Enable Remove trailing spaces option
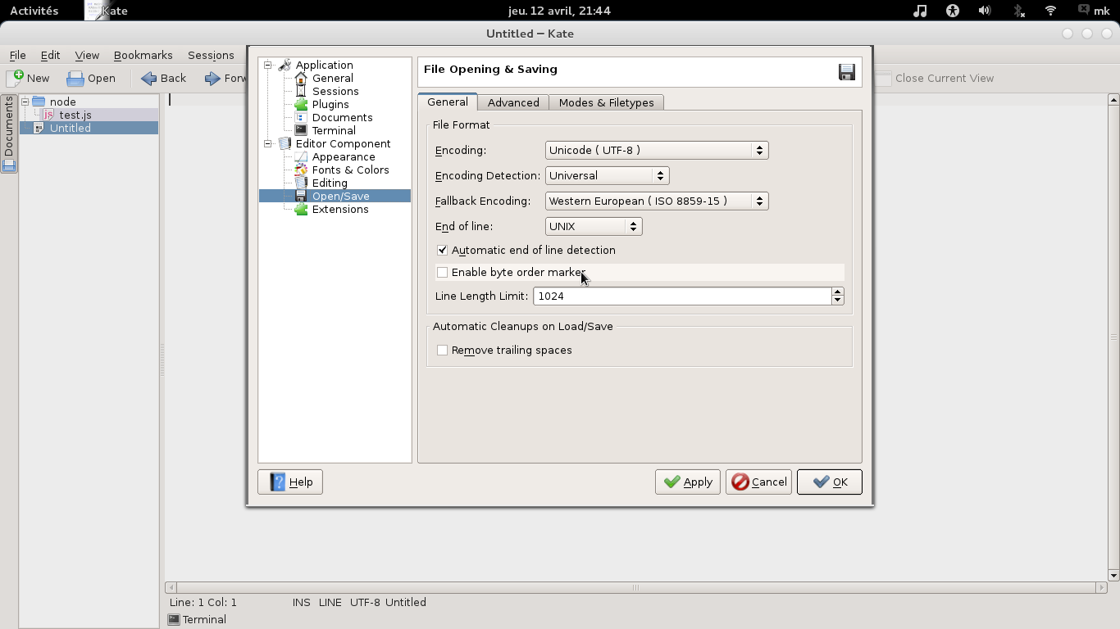 click(443, 350)
